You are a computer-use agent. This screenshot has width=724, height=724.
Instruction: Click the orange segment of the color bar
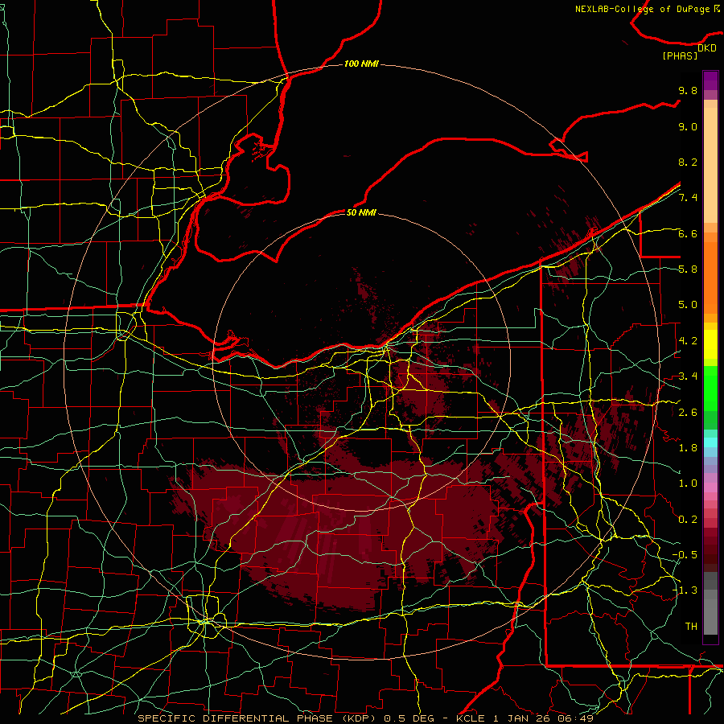(x=710, y=274)
